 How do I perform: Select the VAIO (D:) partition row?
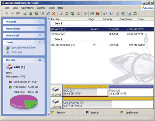coord(102,34)
